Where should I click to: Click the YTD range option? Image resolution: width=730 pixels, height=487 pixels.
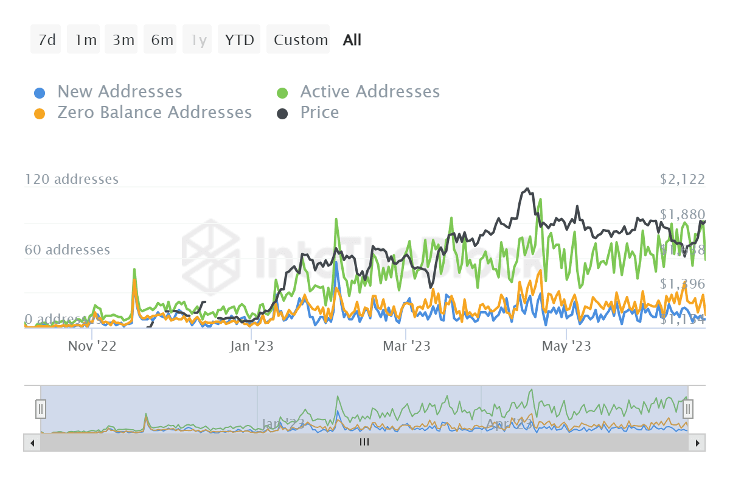coord(239,40)
